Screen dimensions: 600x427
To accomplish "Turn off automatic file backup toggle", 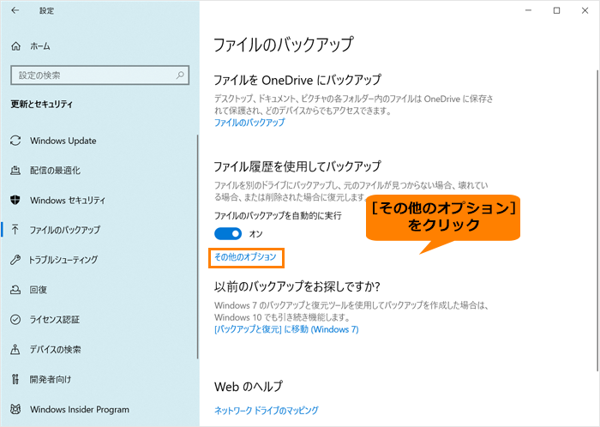I will (228, 233).
